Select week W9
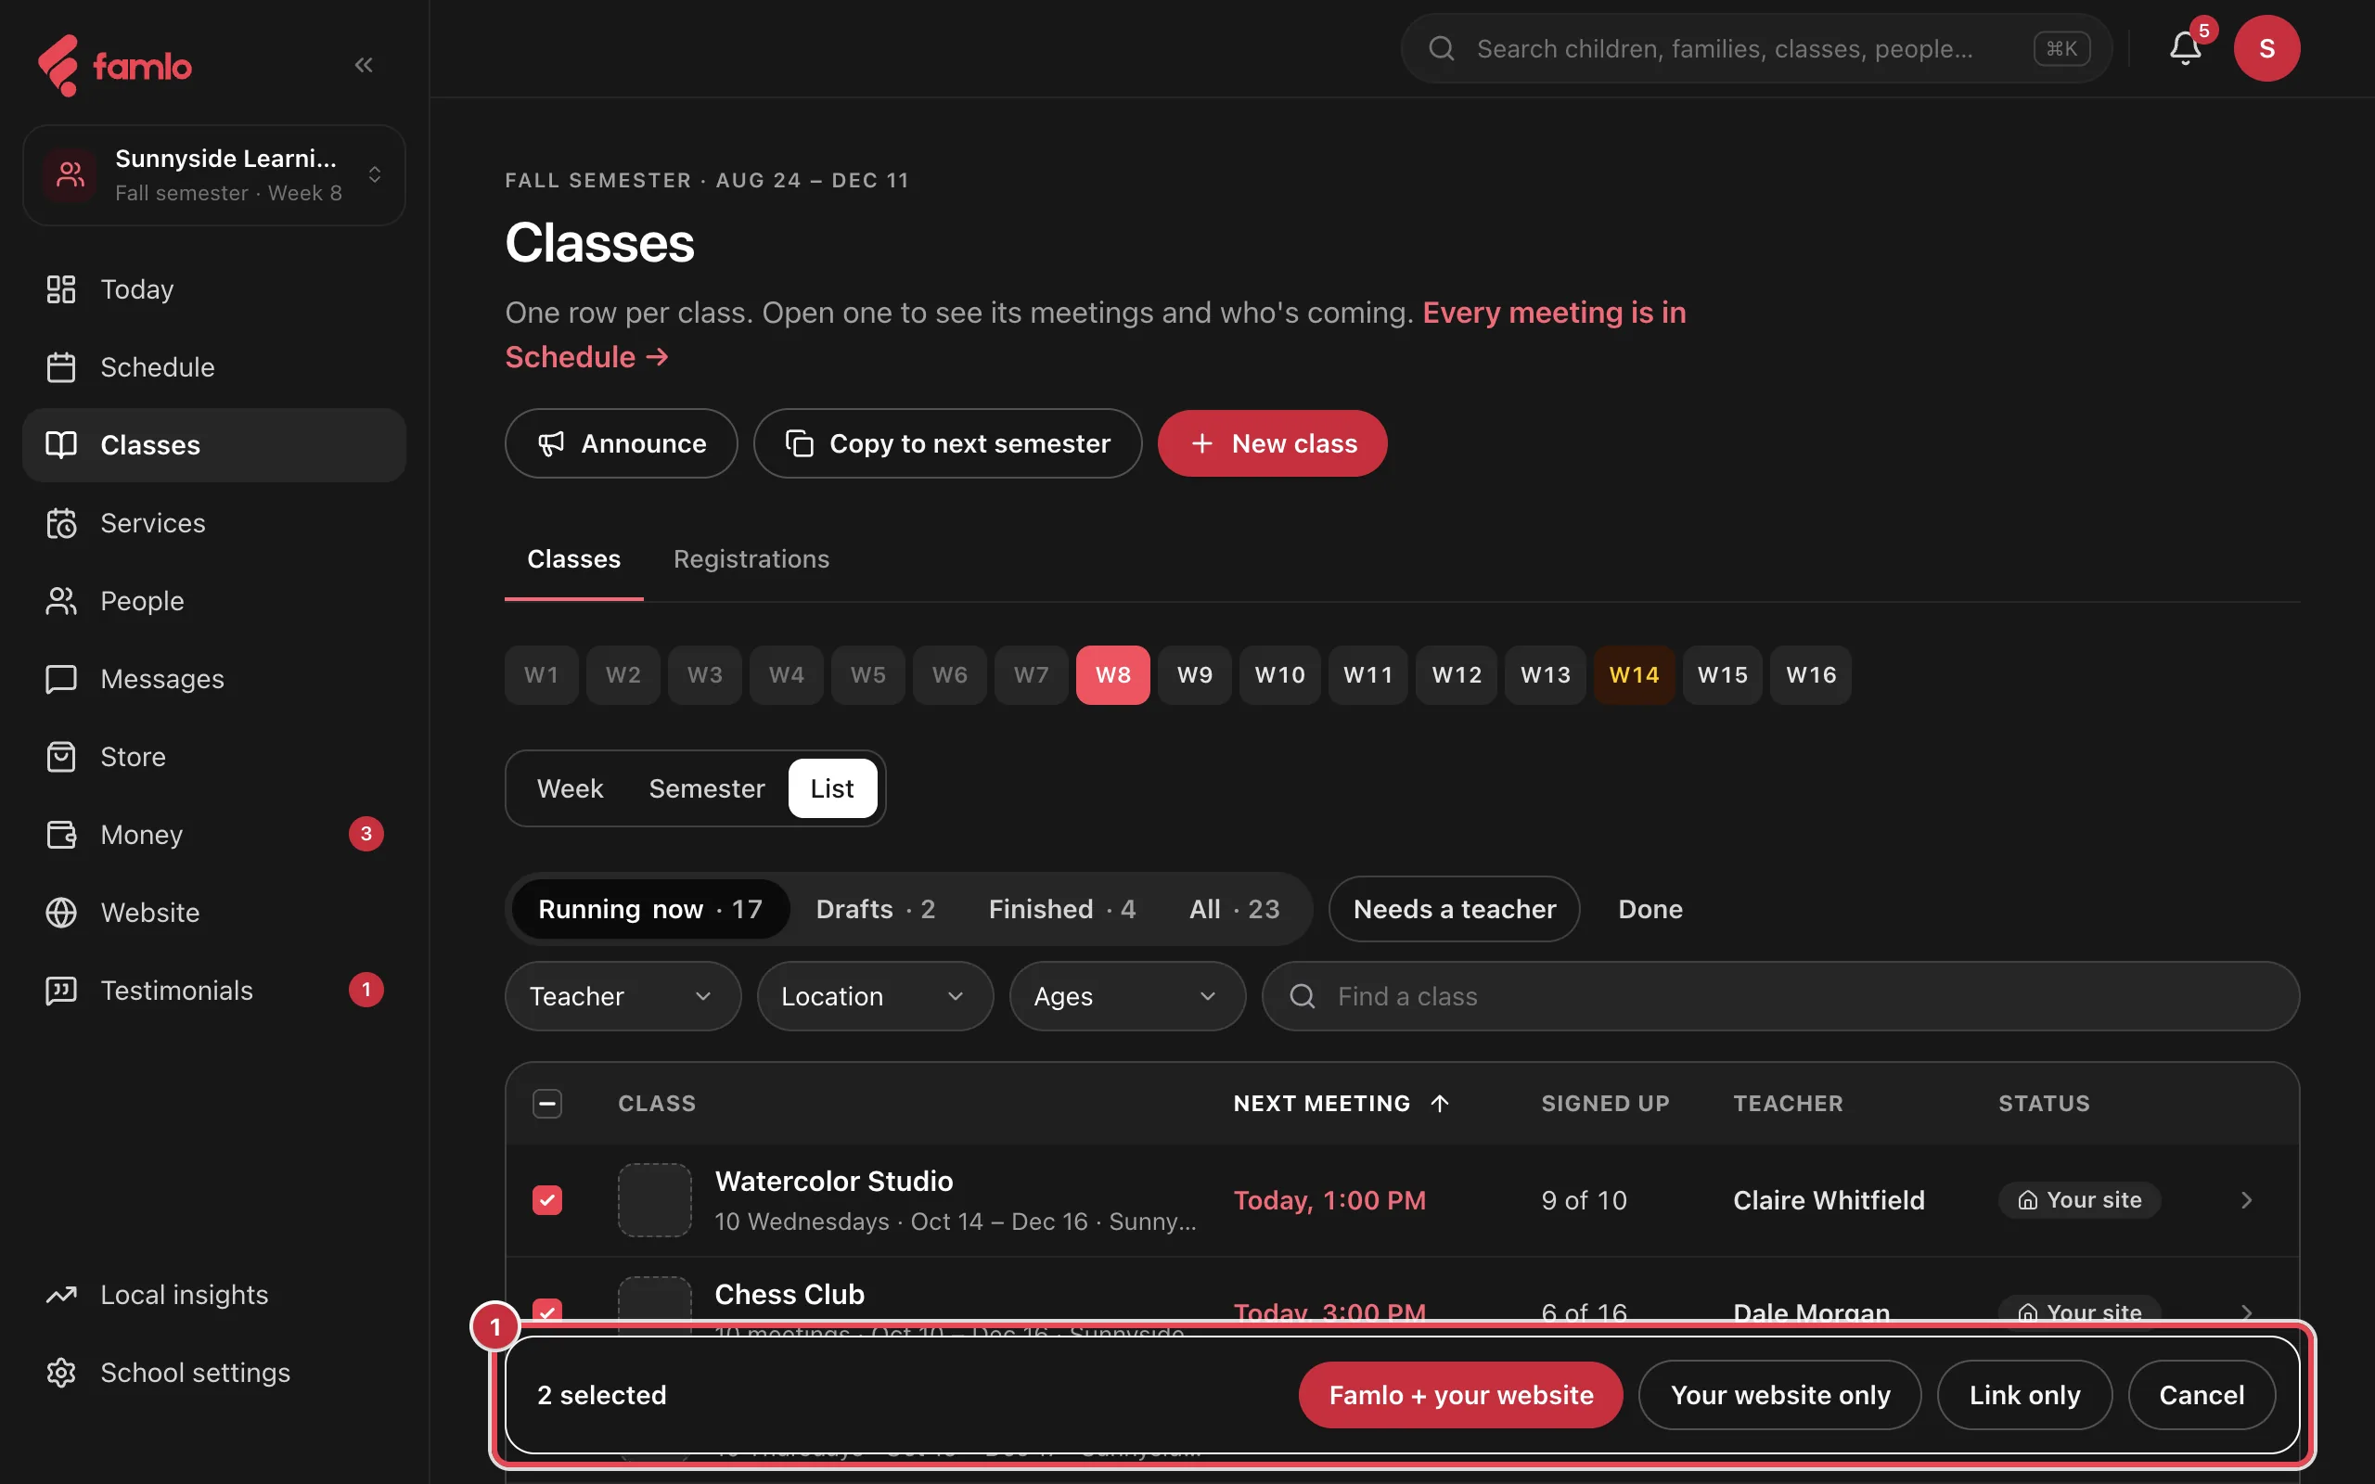This screenshot has height=1484, width=2375. tap(1194, 675)
